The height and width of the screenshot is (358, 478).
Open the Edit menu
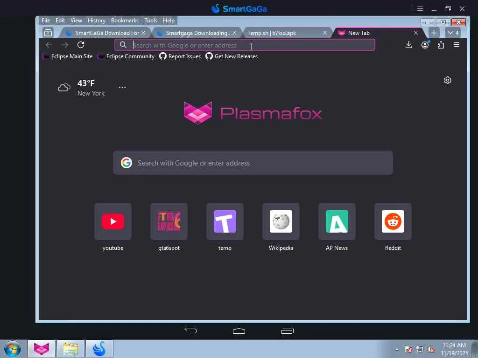(60, 21)
